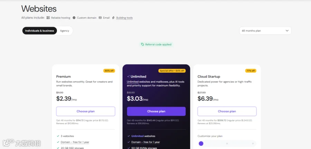The height and width of the screenshot is (149, 311).
Task: Click Domain - free for 1 year under Premium
Action: pyautogui.click(x=75, y=142)
